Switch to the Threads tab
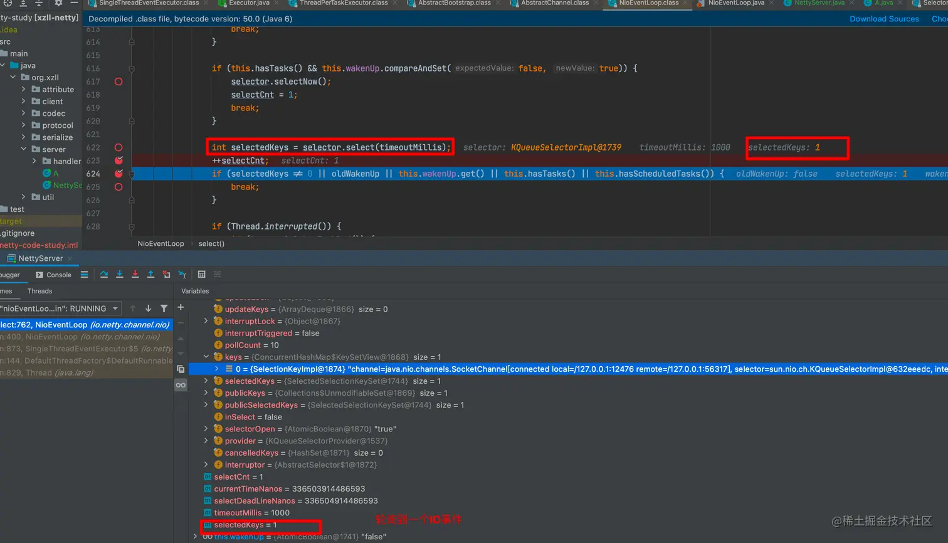 pos(39,291)
